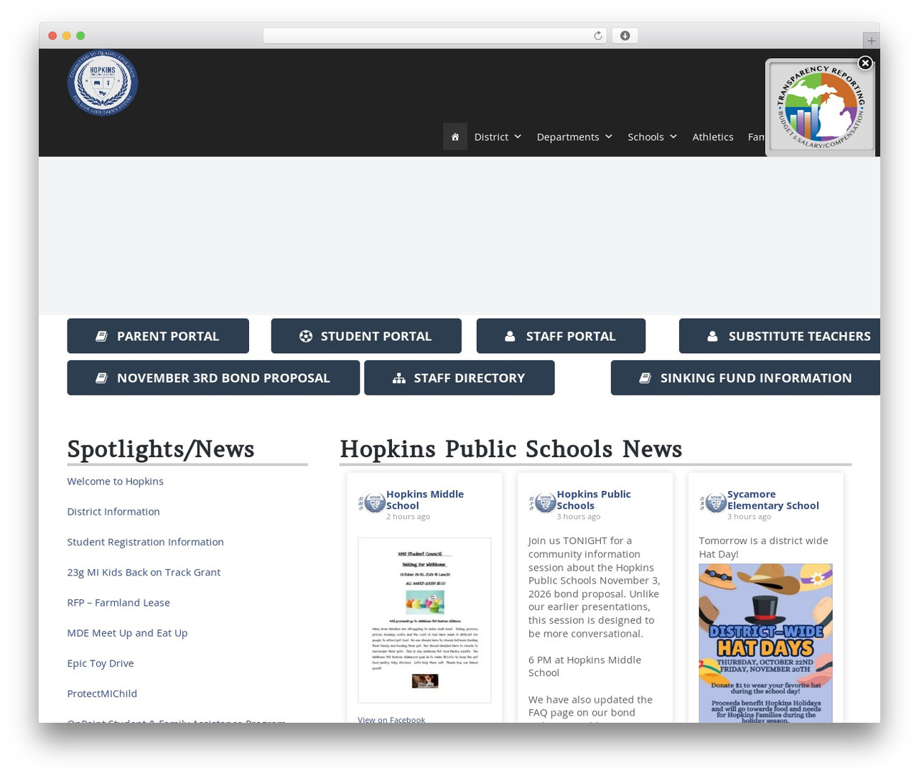Expand the Schools menu chevron
This screenshot has height=778, width=919.
click(x=673, y=136)
